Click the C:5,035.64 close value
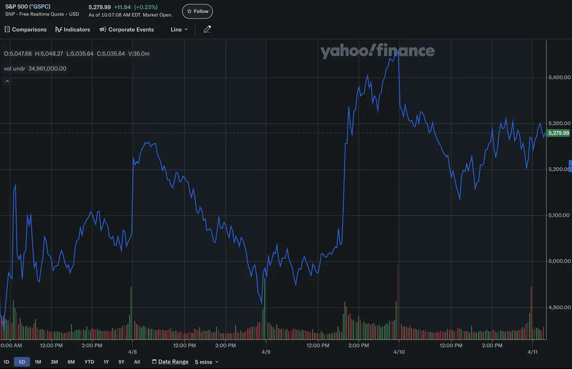Image resolution: width=572 pixels, height=369 pixels. tap(111, 54)
